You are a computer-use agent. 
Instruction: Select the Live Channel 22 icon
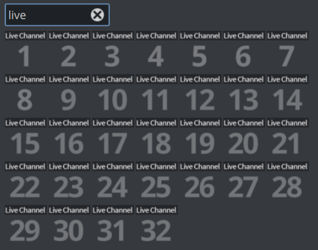point(26,181)
